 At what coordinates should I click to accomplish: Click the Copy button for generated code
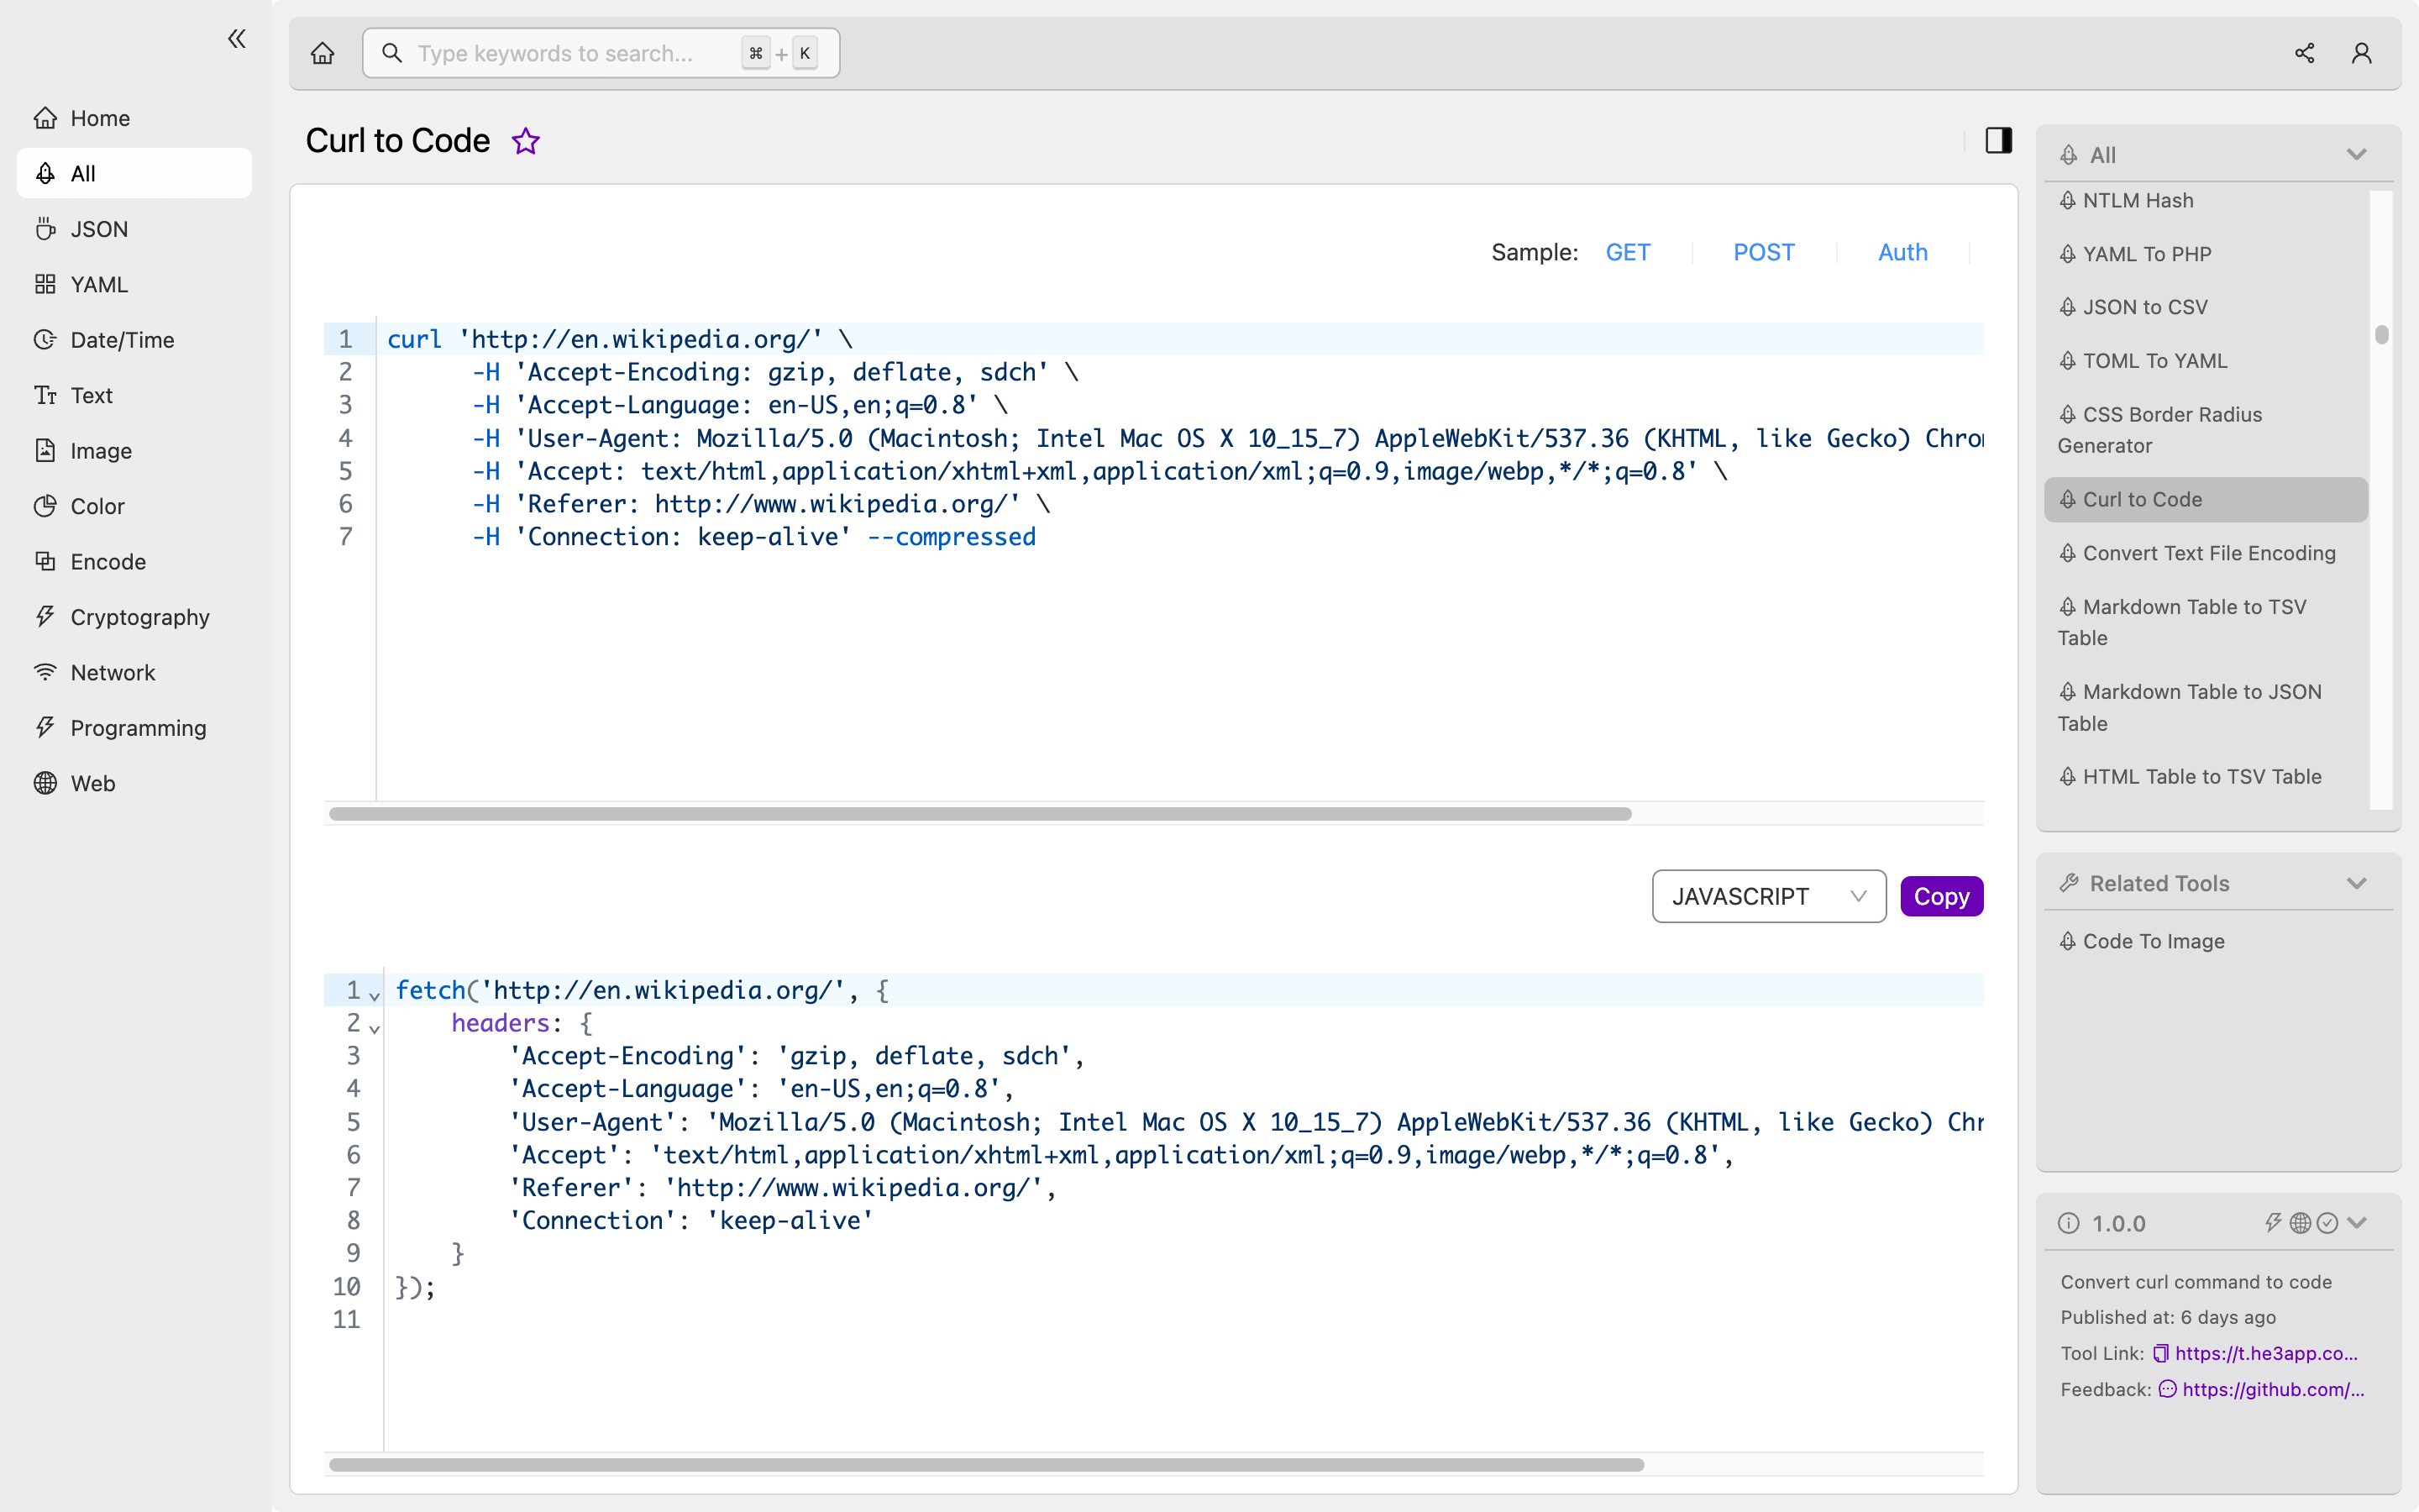tap(1940, 894)
